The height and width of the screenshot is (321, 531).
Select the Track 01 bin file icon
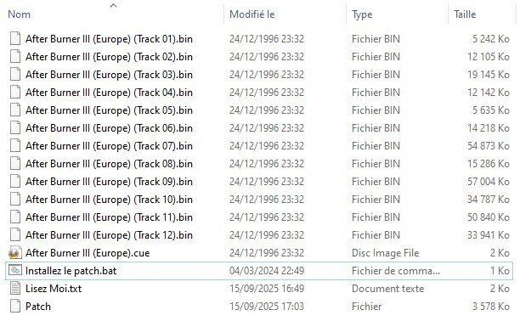pyautogui.click(x=15, y=38)
